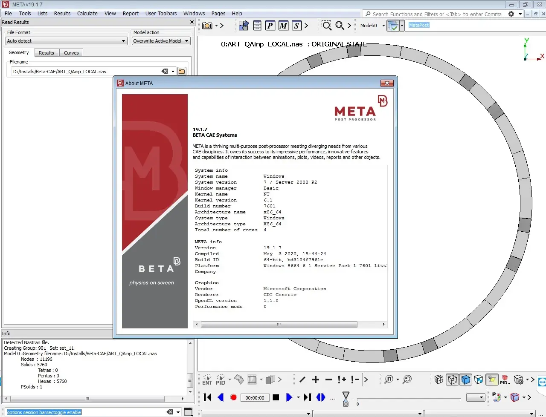Click the window layout checkmark icon
This screenshot has height=417, width=546.
[x=393, y=26]
